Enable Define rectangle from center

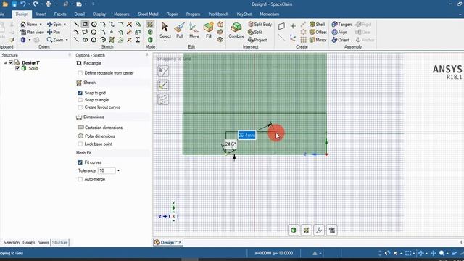click(x=80, y=73)
